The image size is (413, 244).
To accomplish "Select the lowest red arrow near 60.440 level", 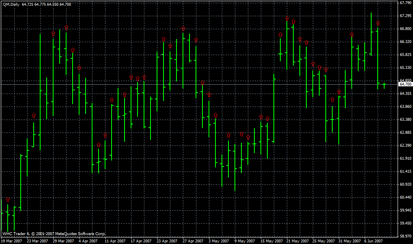I will [8, 199].
